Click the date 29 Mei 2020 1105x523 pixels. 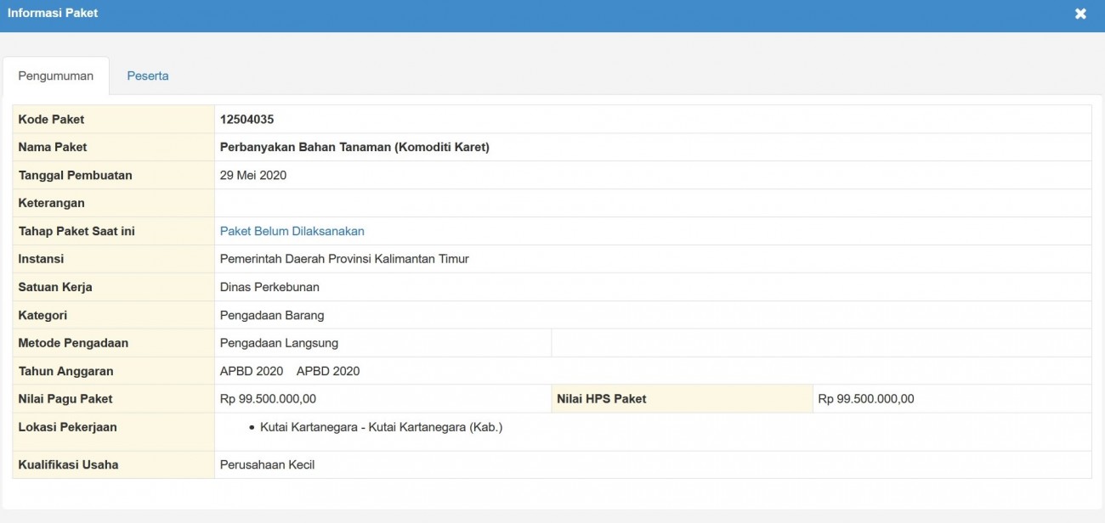(x=253, y=175)
